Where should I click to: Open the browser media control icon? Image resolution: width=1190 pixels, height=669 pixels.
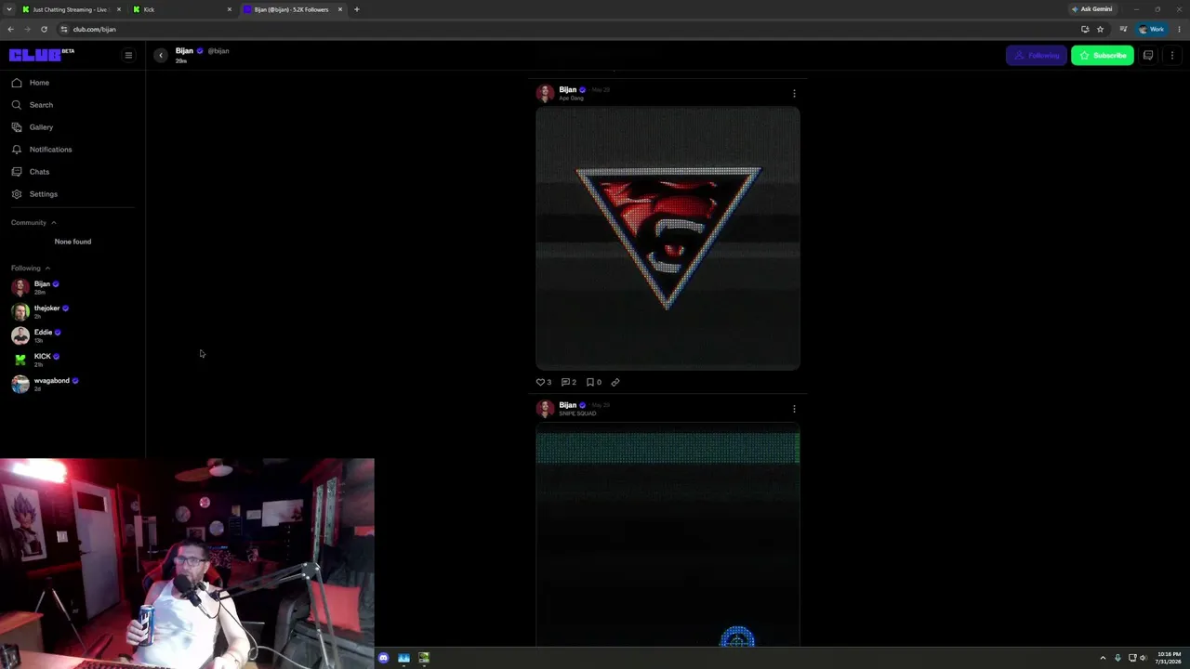[x=1123, y=29]
